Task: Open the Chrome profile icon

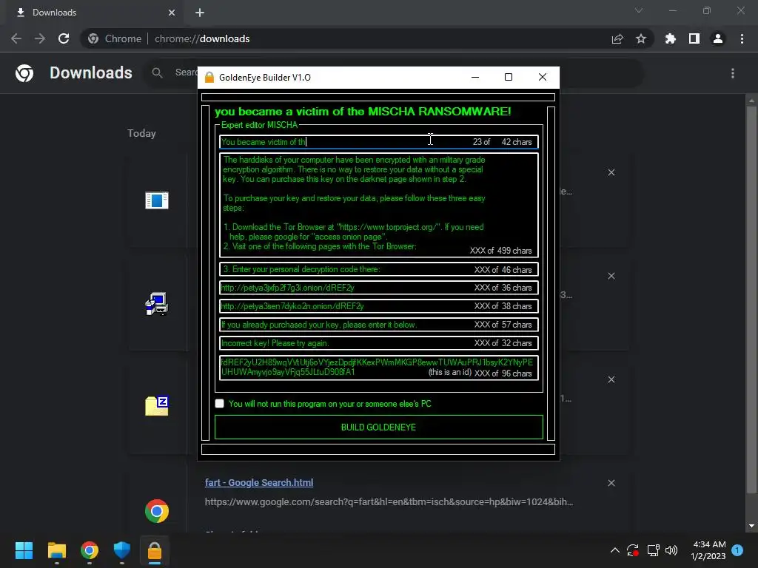Action: (718, 38)
